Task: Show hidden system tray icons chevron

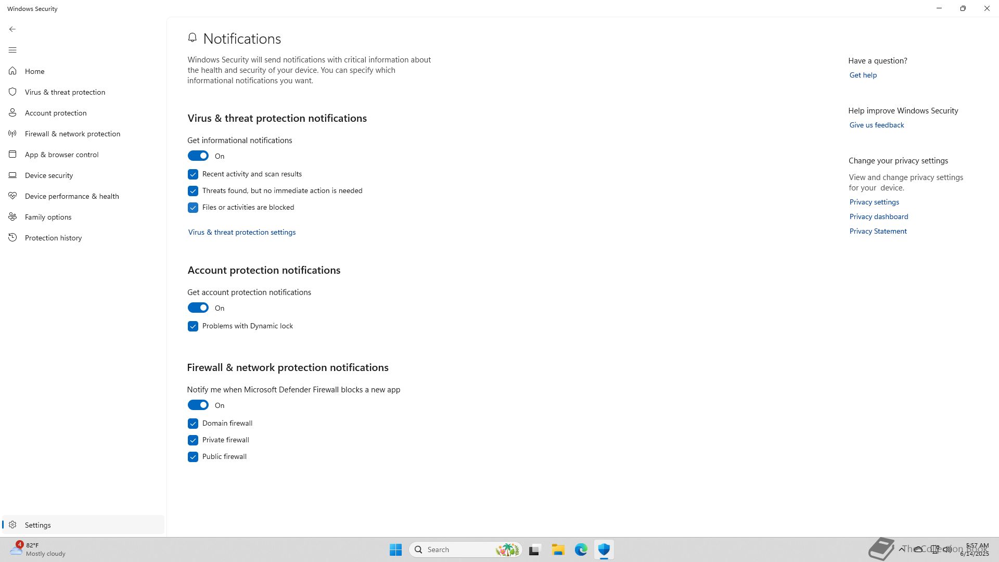Action: 902,550
